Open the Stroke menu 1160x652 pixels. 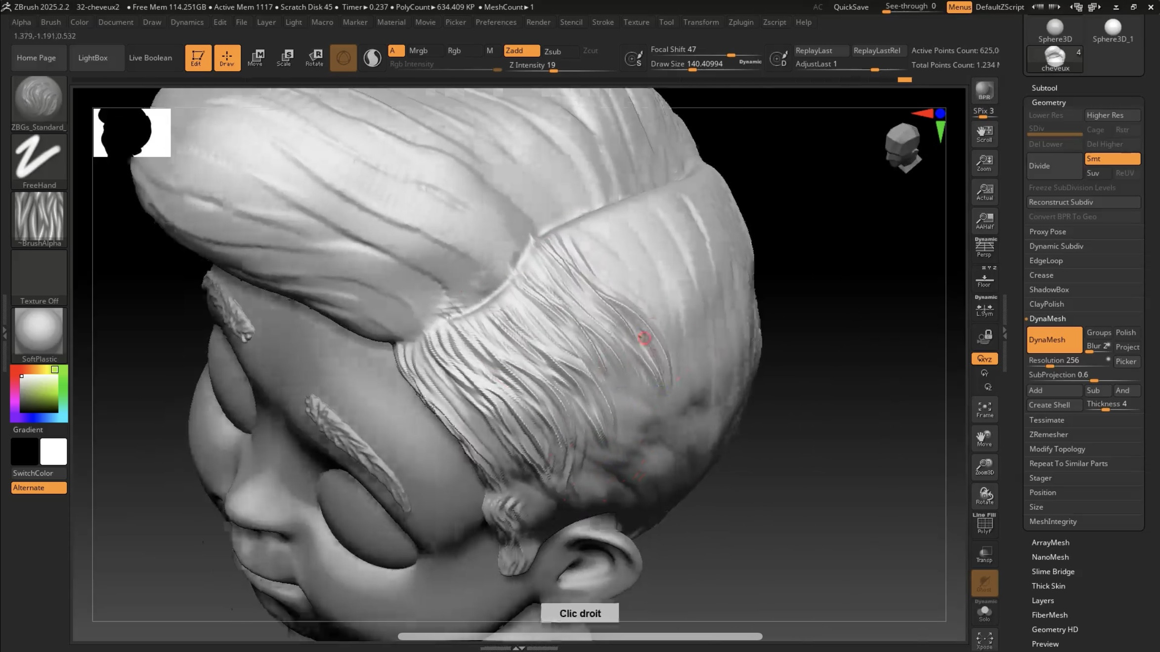tap(602, 22)
